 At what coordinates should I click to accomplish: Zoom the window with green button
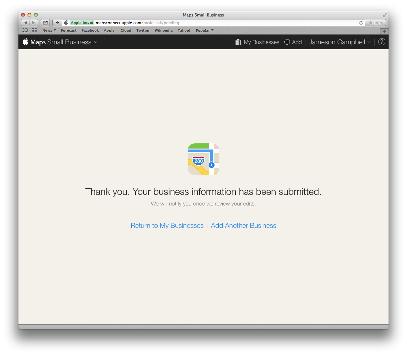(x=36, y=15)
